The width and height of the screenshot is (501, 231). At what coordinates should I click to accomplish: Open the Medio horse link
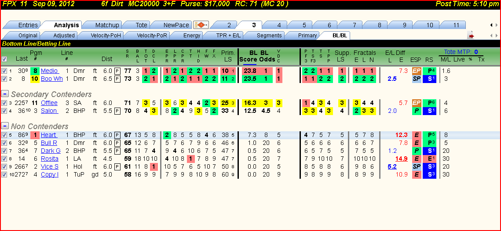(x=50, y=71)
